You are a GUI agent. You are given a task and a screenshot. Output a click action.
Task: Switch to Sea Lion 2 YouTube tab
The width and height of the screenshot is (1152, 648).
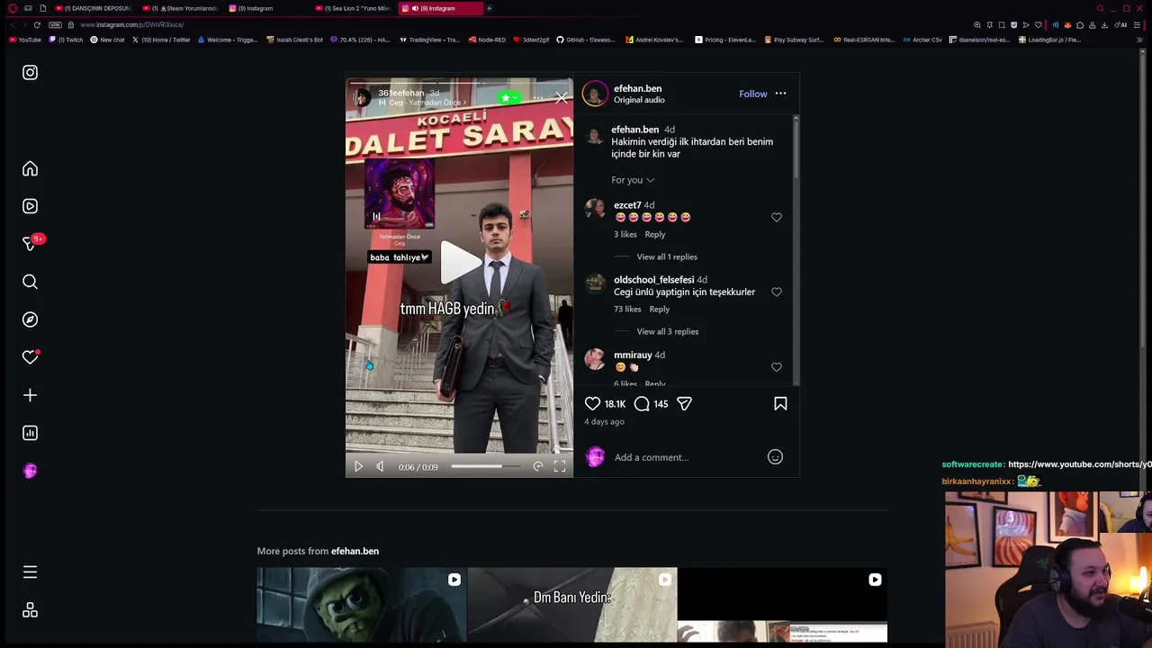click(x=353, y=8)
